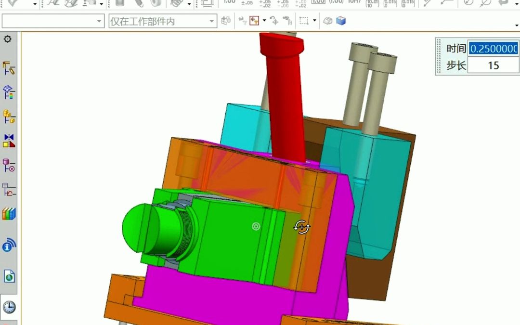The image size is (520, 325).
Task: Click the snap point crosshair arrow icon
Action: [274, 21]
